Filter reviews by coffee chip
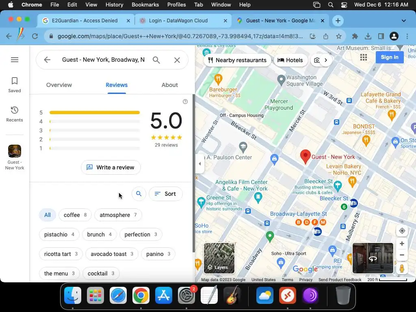 pos(75,215)
